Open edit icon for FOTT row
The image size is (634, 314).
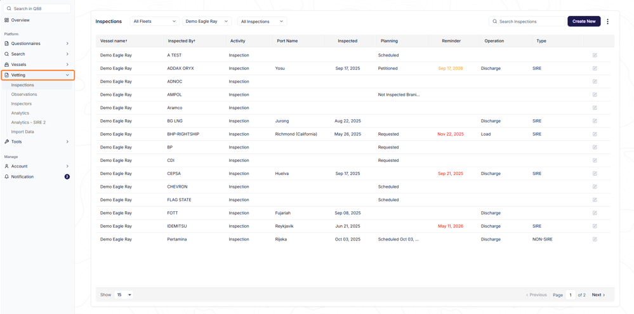595,213
